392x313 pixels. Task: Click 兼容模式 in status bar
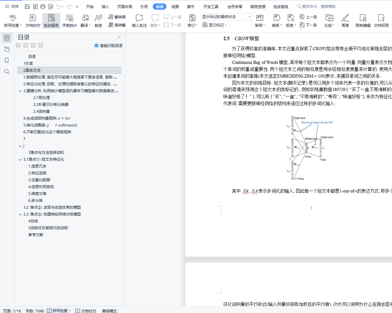[109, 311]
